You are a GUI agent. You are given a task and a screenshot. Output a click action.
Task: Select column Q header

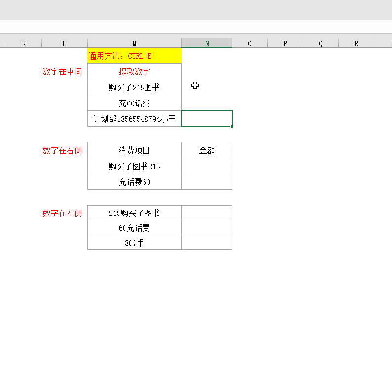coord(321,43)
